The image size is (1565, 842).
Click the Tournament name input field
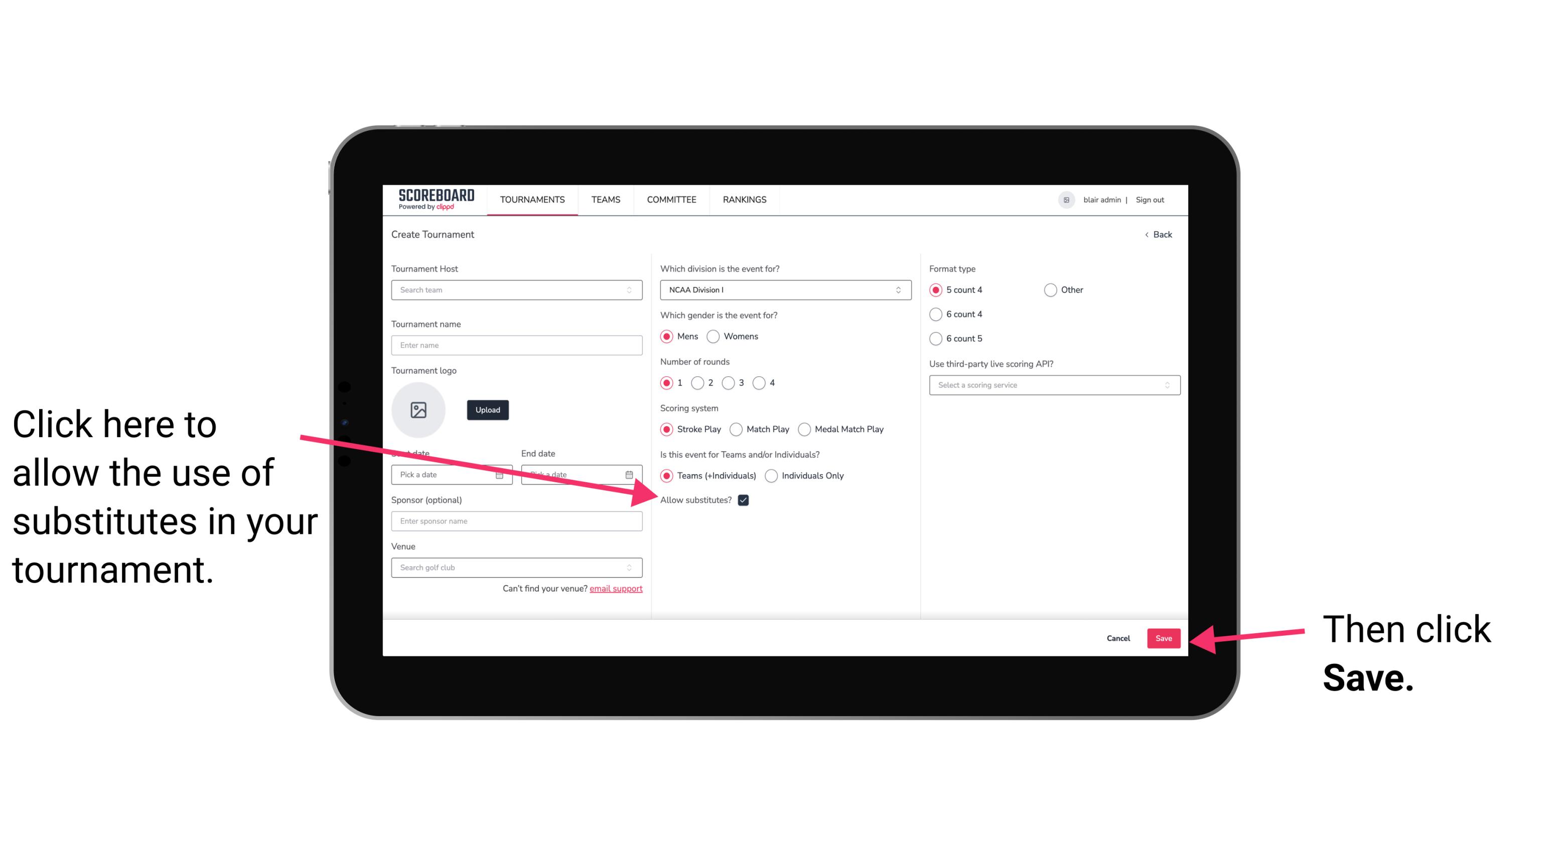point(516,344)
